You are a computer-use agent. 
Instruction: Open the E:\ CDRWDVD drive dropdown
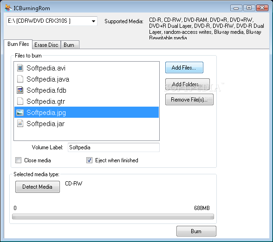coord(52,21)
